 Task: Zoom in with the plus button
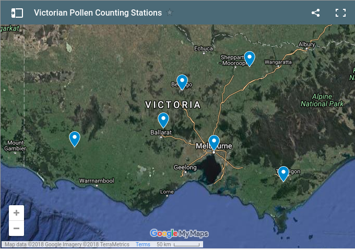17,213
